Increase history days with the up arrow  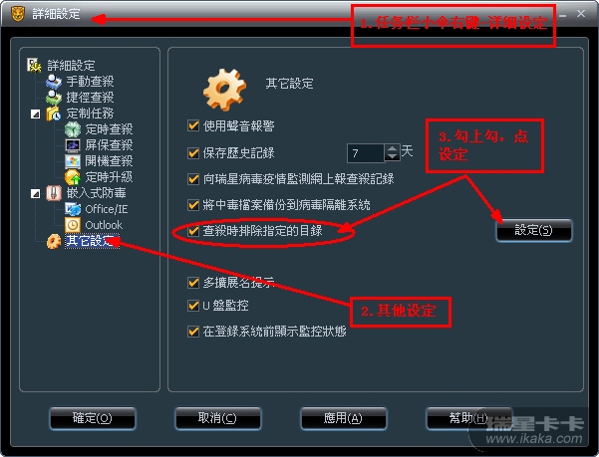(x=392, y=148)
